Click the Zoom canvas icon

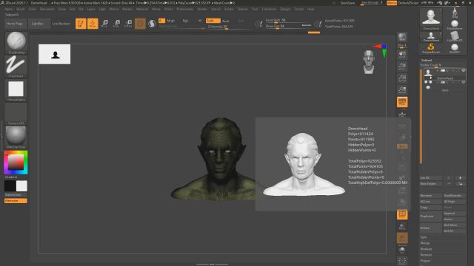click(x=402, y=66)
